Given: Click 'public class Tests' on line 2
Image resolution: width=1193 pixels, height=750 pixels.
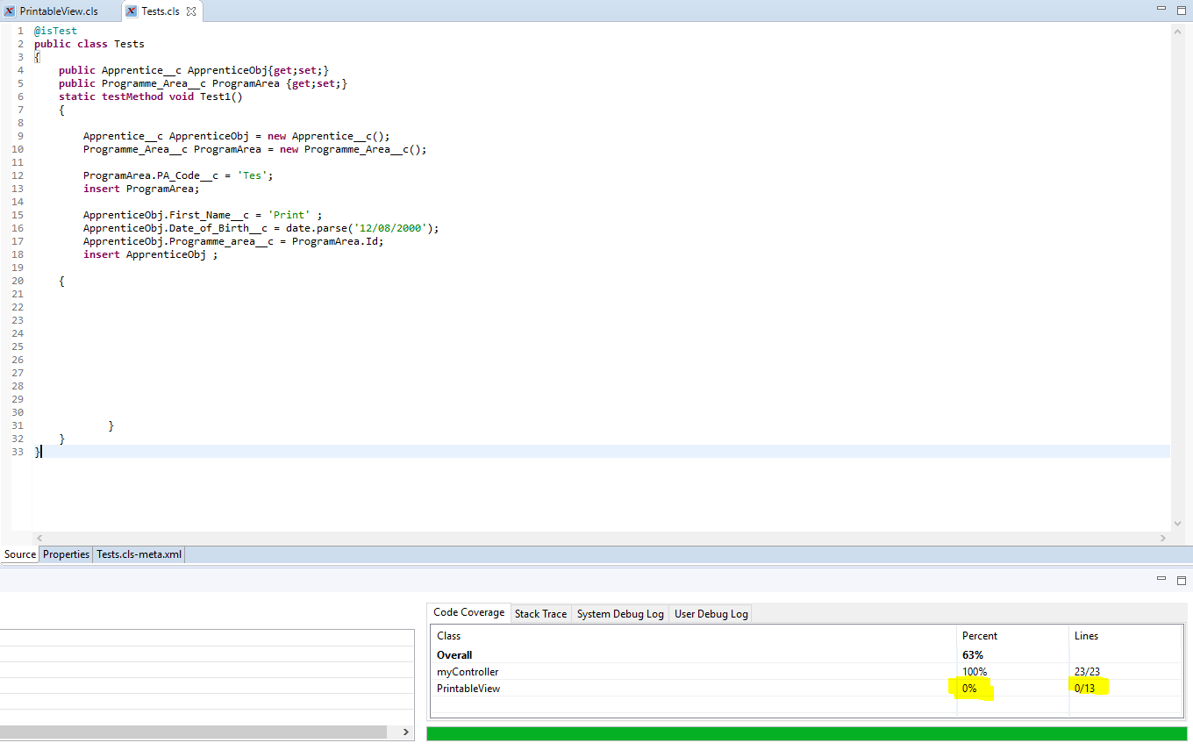Looking at the screenshot, I should pyautogui.click(x=89, y=44).
